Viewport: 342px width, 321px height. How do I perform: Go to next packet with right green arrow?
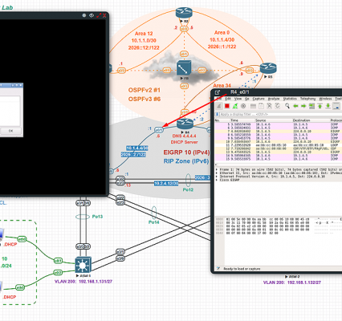[303, 106]
